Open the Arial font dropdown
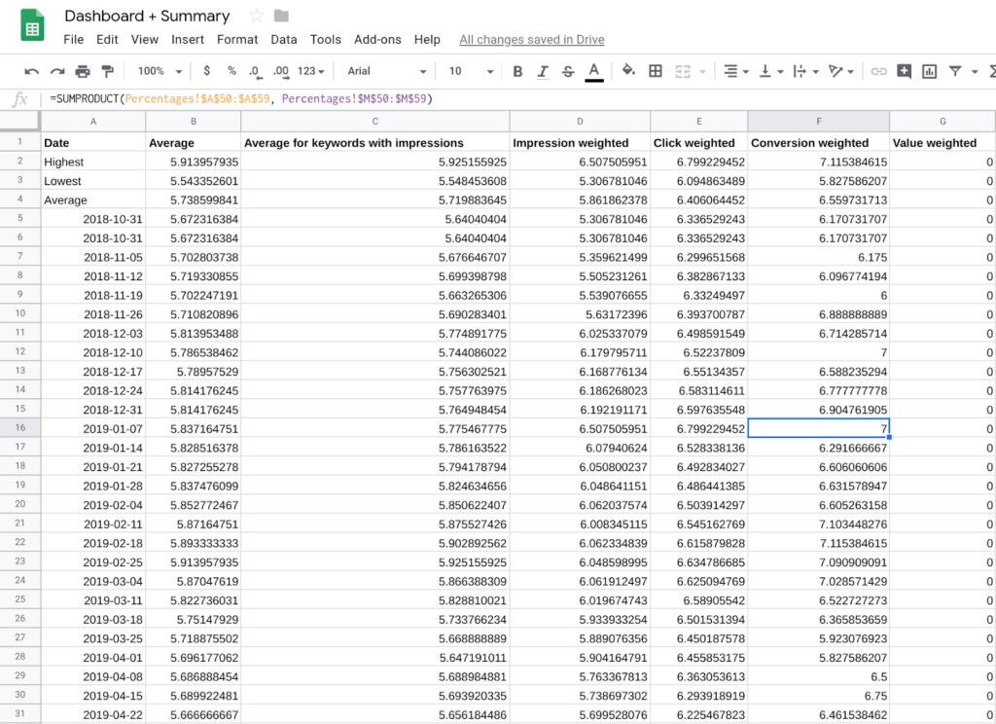Viewport: 996px width, 724px height. click(386, 71)
